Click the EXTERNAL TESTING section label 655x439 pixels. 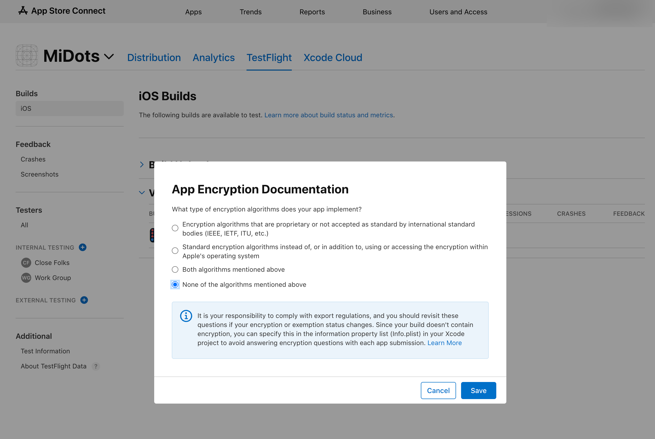[46, 300]
